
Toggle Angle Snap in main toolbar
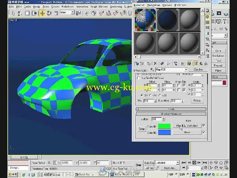click(109, 13)
